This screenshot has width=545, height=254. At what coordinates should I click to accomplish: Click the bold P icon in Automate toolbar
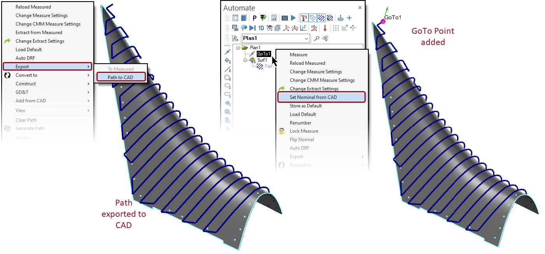tap(254, 18)
